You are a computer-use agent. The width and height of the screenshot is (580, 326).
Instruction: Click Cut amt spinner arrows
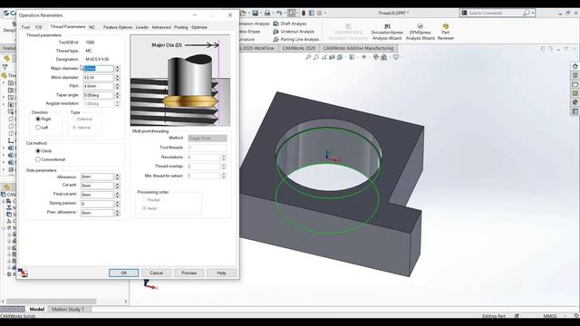tap(117, 186)
